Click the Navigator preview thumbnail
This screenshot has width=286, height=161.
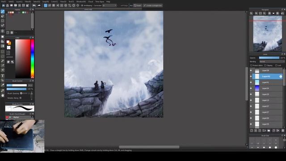[x=267, y=34]
